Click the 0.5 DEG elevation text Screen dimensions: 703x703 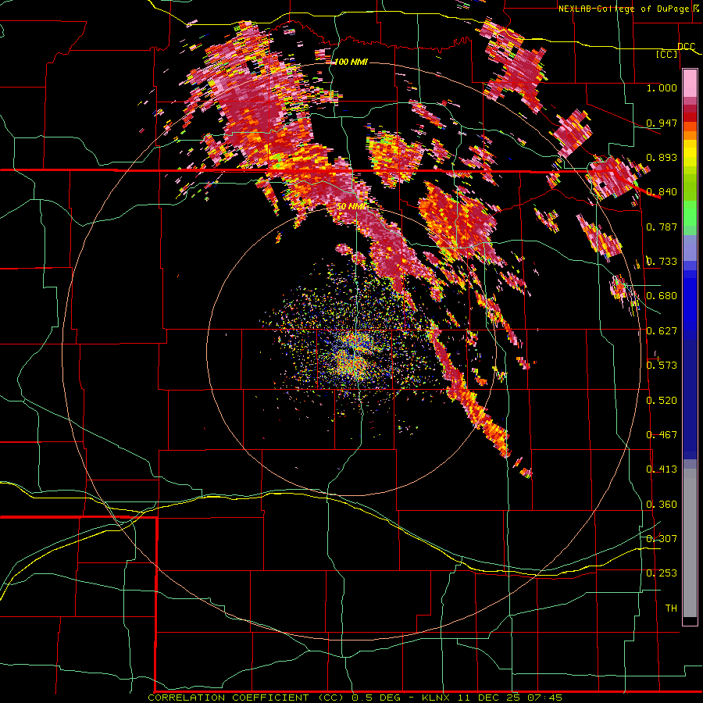(x=376, y=698)
